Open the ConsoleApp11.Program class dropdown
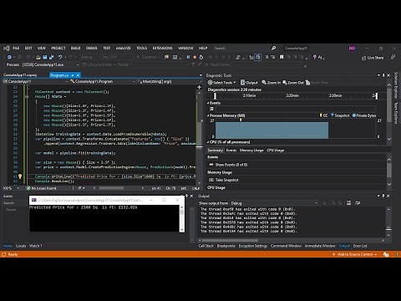 (x=102, y=81)
